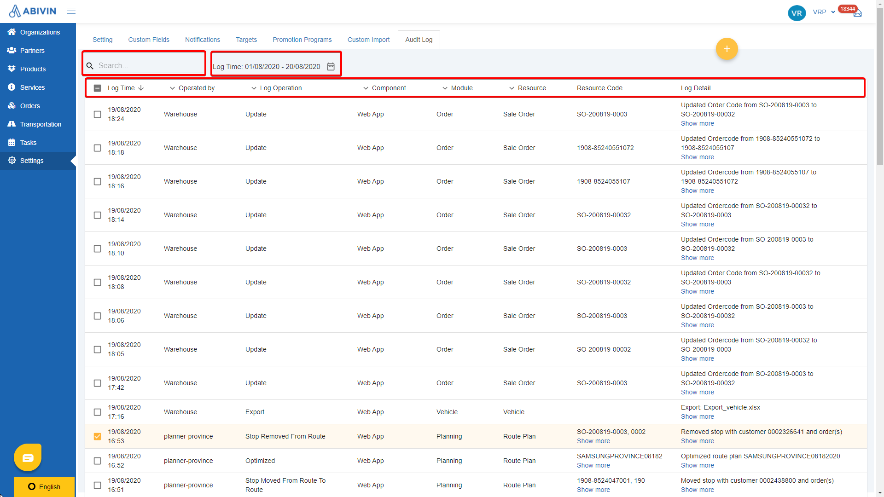Toggle the hamburger menu icon

click(71, 11)
